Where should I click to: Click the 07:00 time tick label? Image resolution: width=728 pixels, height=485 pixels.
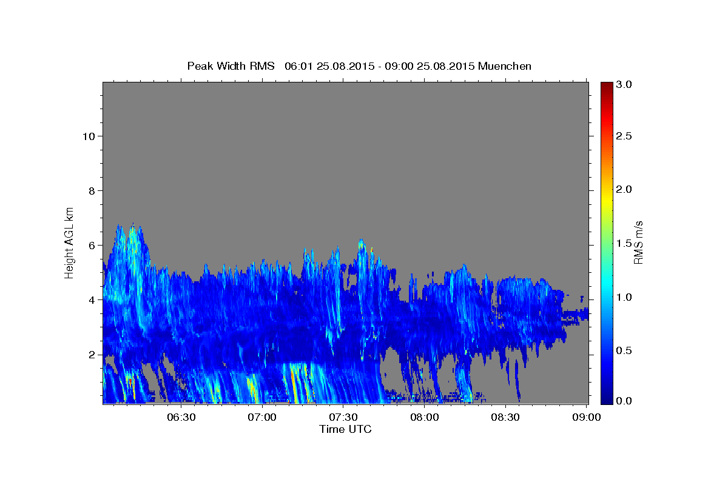coord(263,417)
